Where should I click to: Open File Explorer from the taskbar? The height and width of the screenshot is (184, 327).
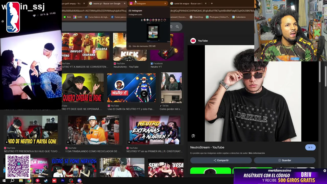coord(21,181)
